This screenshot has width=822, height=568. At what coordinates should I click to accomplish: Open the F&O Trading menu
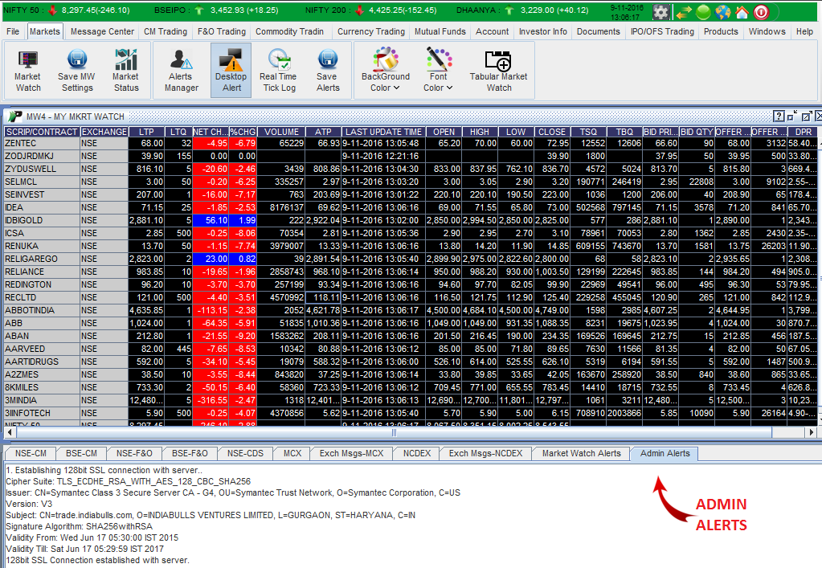coord(222,31)
